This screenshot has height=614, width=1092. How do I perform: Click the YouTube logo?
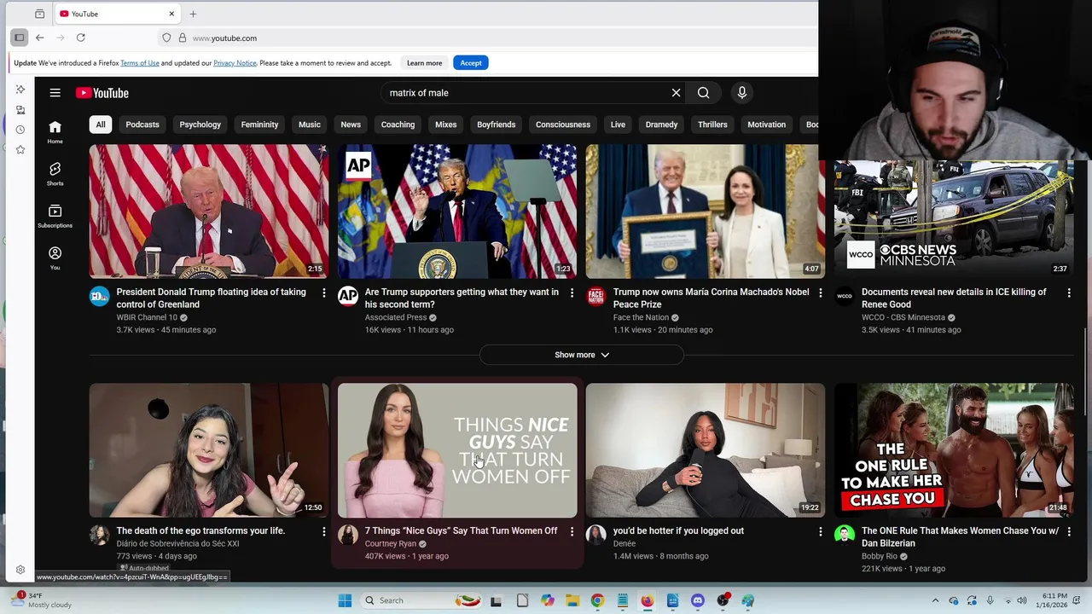102,93
